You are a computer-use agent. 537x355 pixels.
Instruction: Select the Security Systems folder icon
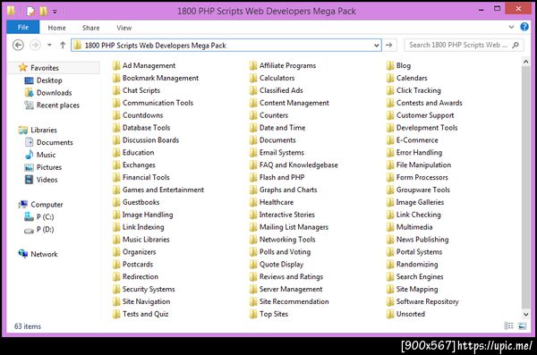[x=116, y=289]
